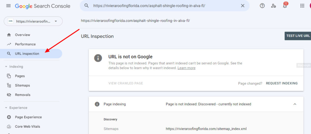Image resolution: width=311 pixels, height=134 pixels.
Task: Open the notifications bell with 22 alerts
Action: [285, 5]
